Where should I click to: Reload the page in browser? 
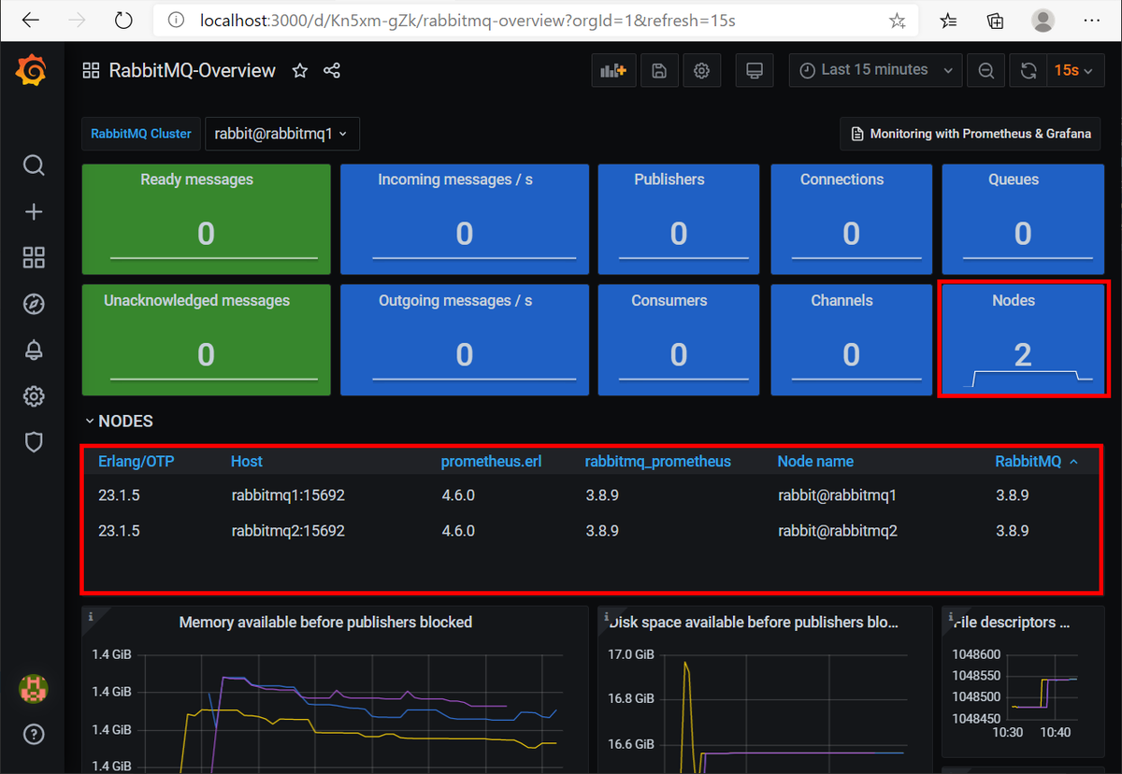pyautogui.click(x=123, y=20)
